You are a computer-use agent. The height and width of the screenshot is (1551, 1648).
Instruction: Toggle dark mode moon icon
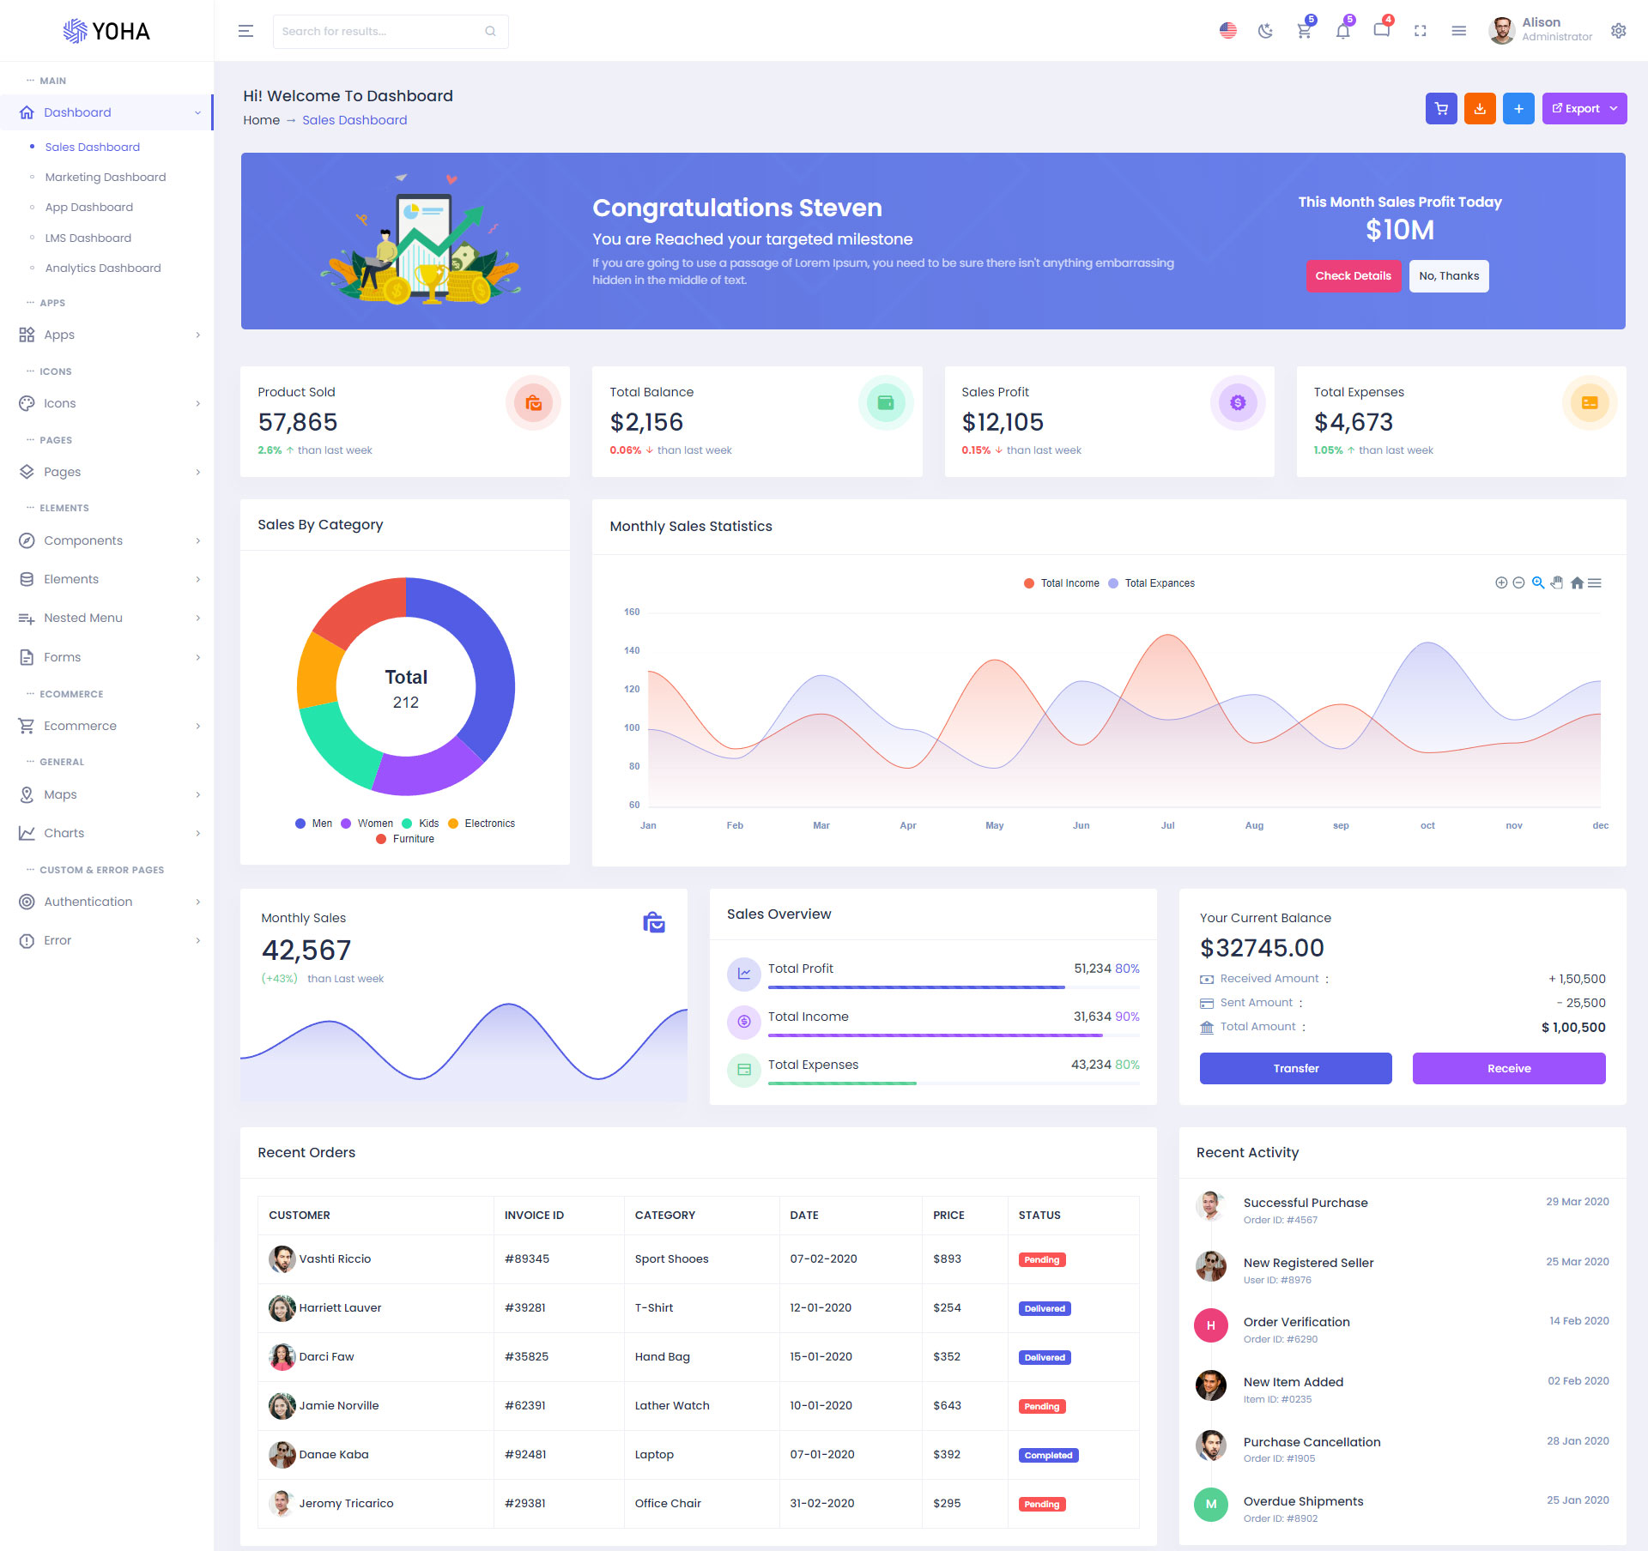(1265, 32)
